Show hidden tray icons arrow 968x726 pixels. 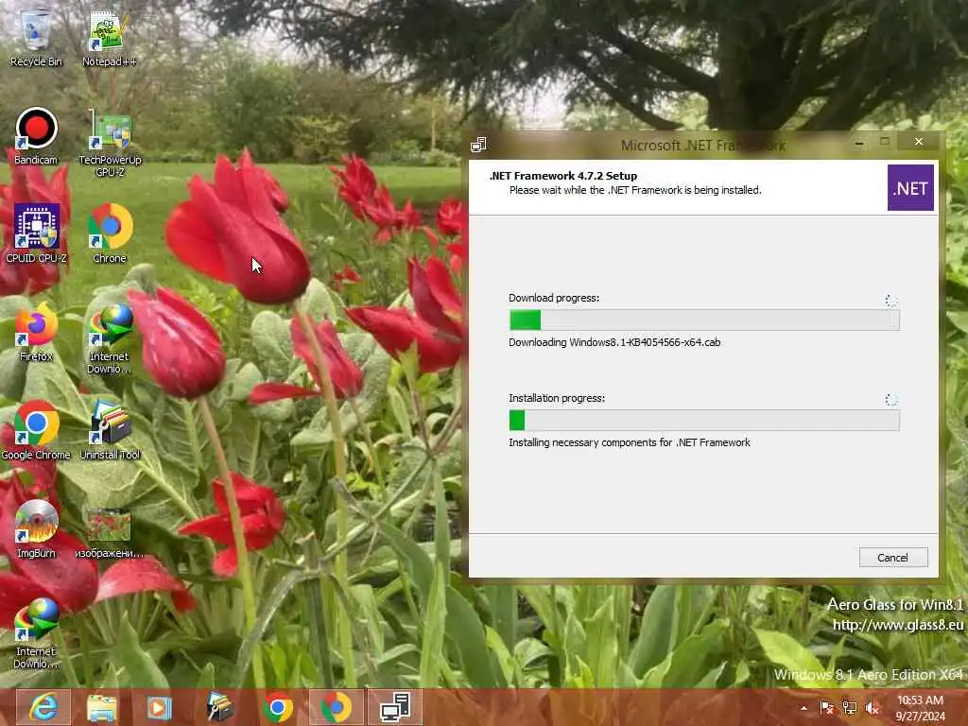point(804,708)
